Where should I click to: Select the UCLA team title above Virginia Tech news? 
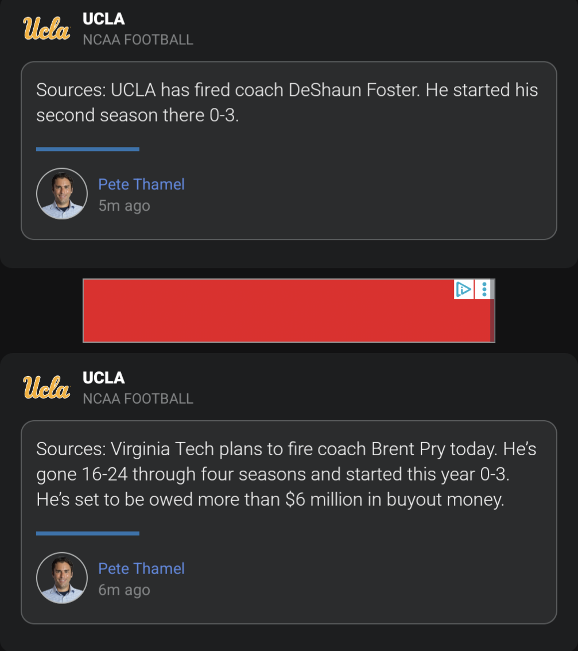point(103,378)
